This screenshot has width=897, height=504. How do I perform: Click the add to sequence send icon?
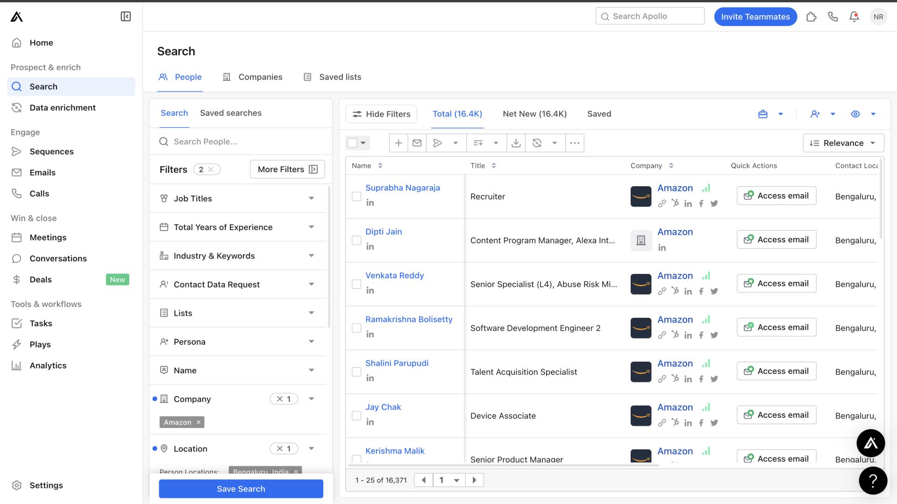[438, 143]
